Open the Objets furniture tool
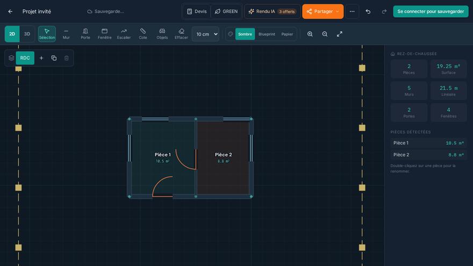The height and width of the screenshot is (266, 473). [x=162, y=34]
